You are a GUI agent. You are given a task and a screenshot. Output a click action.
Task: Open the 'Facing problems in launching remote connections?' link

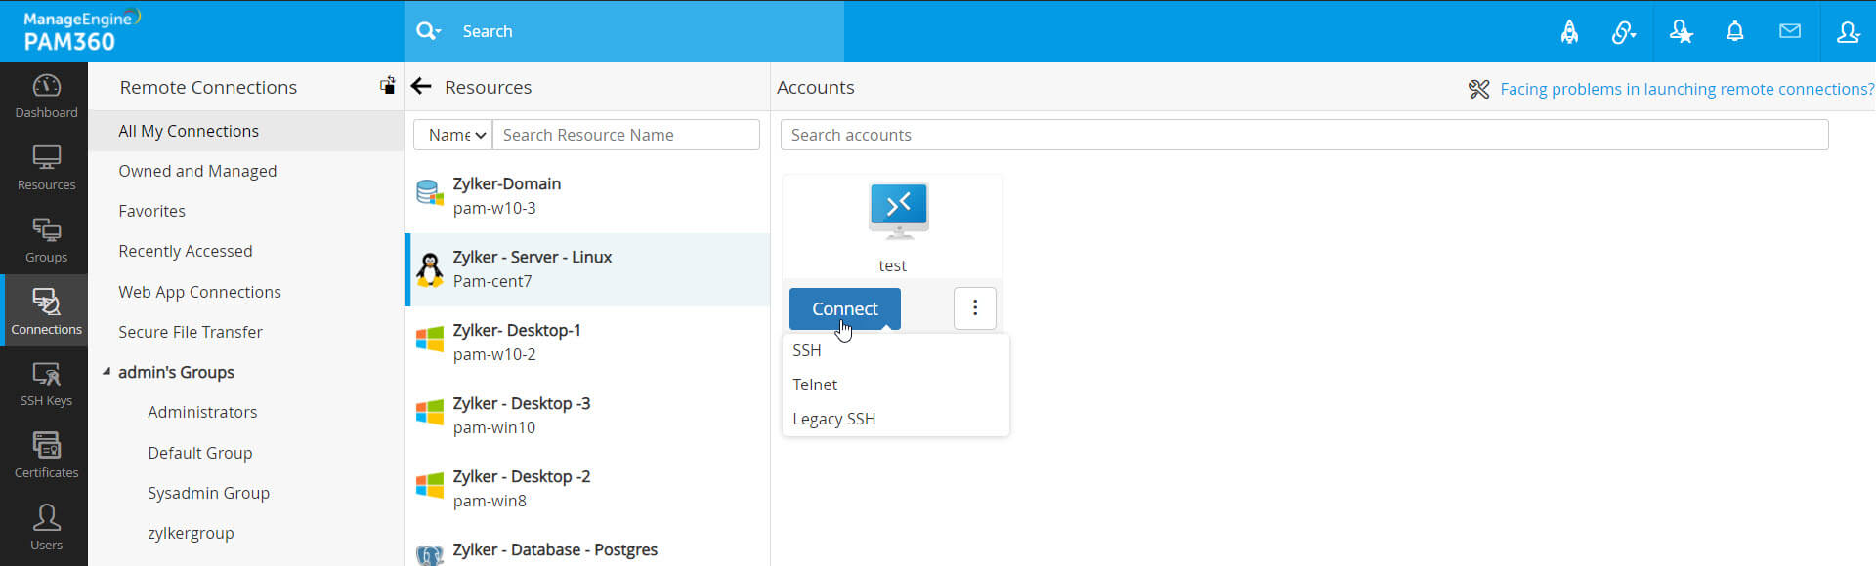click(x=1686, y=89)
